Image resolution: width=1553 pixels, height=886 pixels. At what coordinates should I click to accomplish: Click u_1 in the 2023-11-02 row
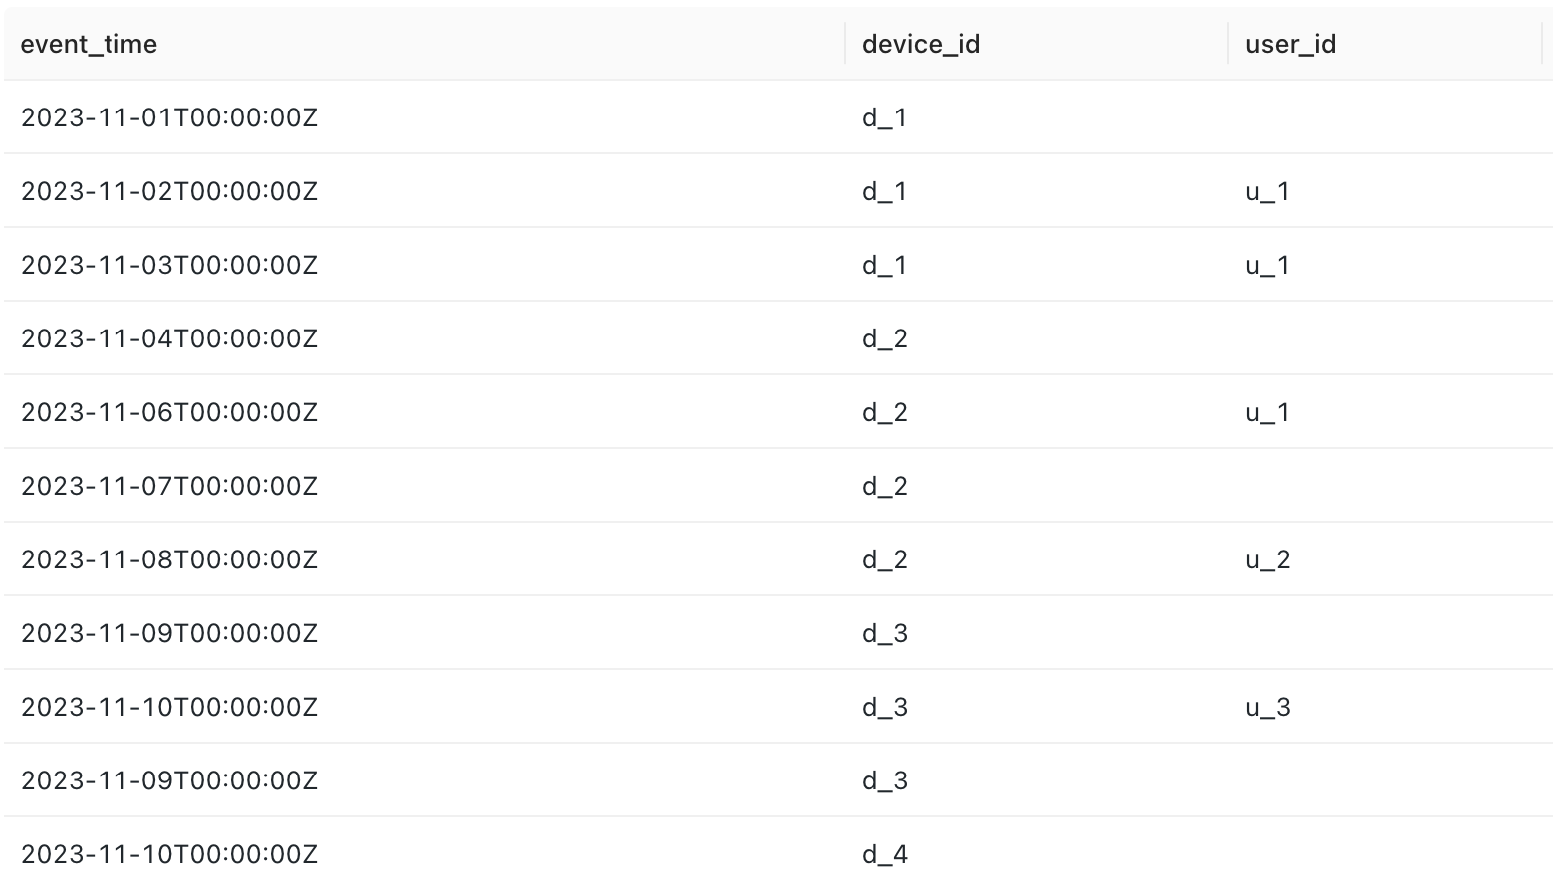[x=1267, y=191]
